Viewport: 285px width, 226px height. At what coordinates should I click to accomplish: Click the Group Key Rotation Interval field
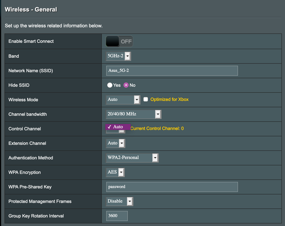pyautogui.click(x=117, y=216)
